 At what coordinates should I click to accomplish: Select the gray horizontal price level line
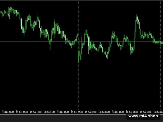[81, 42]
